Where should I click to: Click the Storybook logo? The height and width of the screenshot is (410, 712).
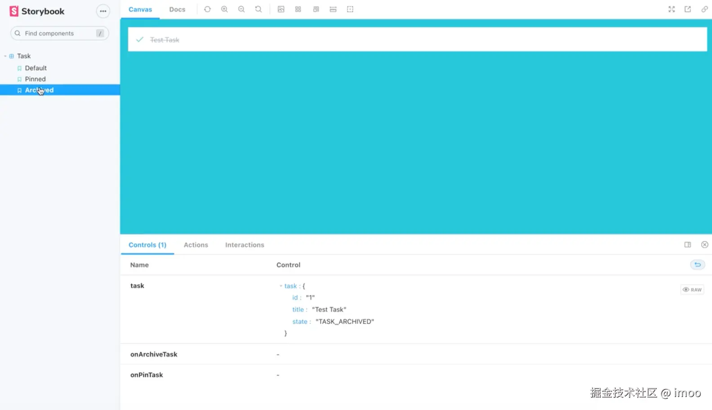(37, 11)
